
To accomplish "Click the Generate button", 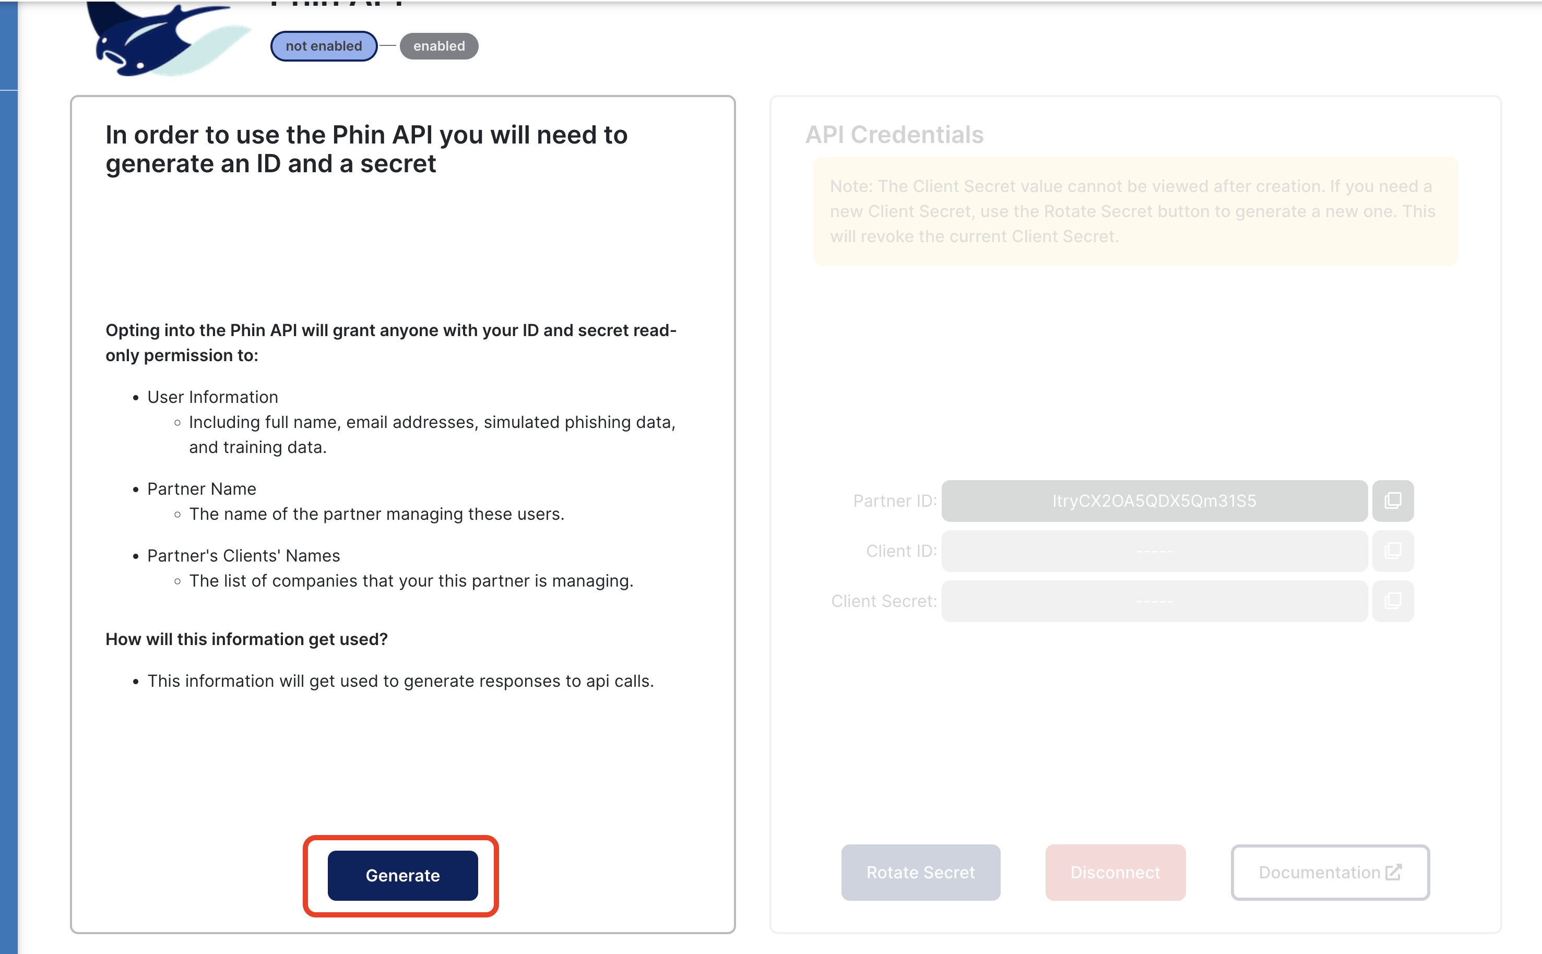I will coord(402,875).
